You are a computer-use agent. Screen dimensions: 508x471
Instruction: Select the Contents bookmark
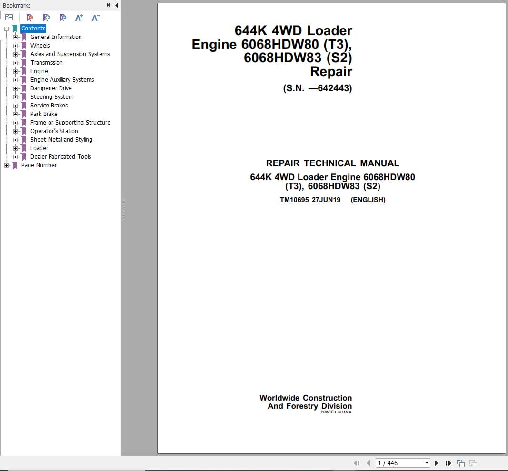tap(33, 29)
